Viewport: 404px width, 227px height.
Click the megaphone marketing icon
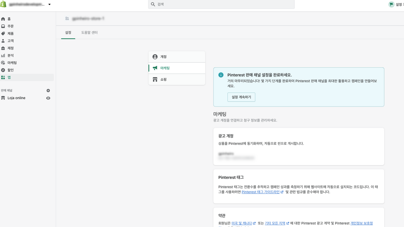coord(155,68)
